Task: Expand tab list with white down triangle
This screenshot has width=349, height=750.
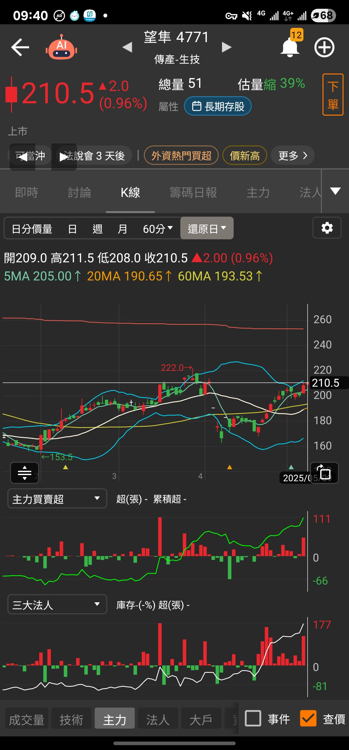Action: pyautogui.click(x=335, y=191)
